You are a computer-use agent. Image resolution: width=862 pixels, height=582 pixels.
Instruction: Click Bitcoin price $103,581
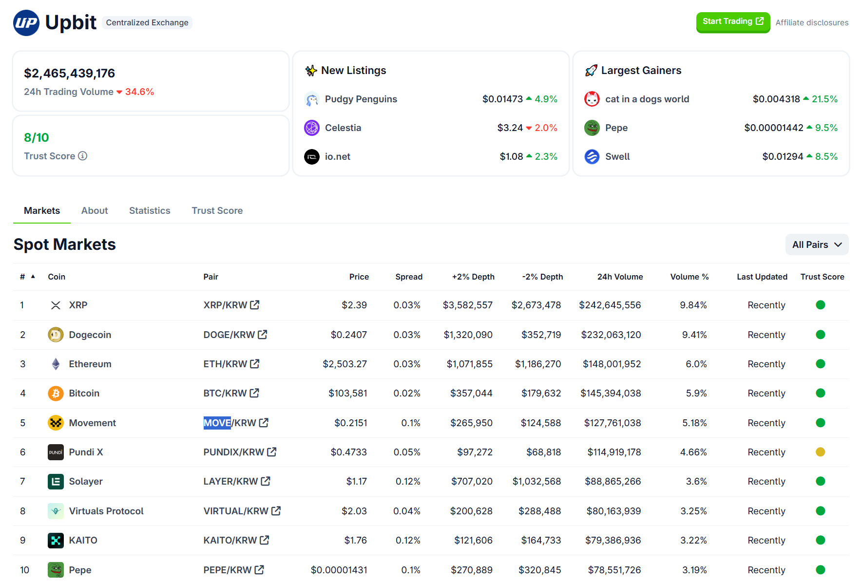coord(348,394)
